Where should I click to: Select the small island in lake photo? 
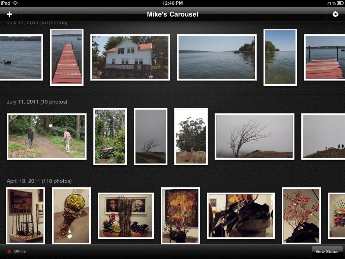280,57
